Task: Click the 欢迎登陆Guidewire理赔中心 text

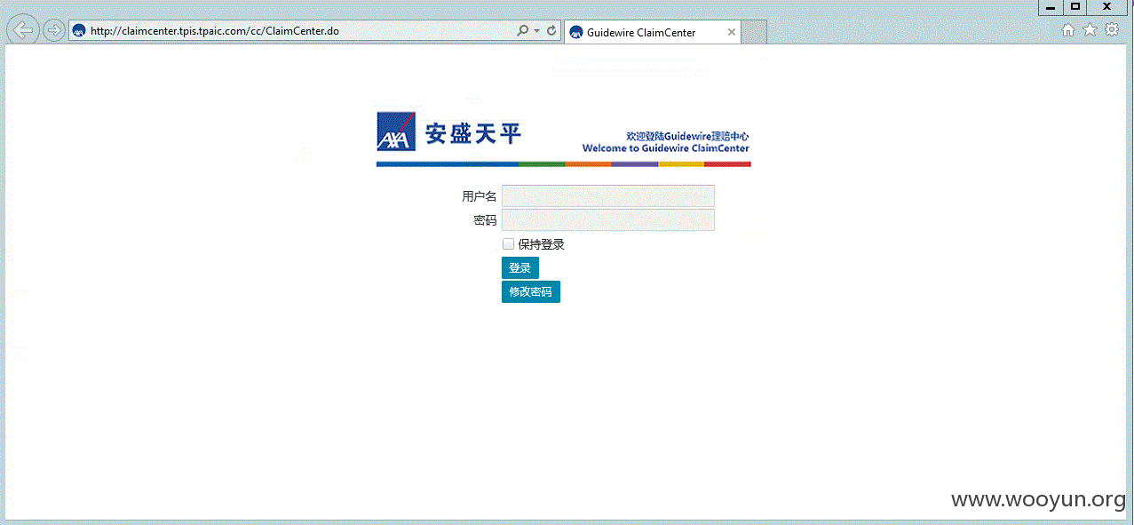Action: coord(687,137)
